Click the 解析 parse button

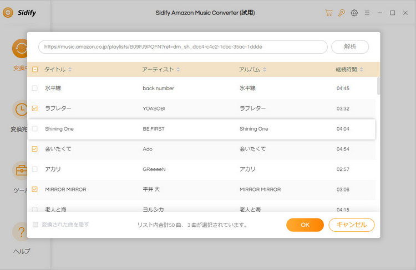click(x=350, y=47)
